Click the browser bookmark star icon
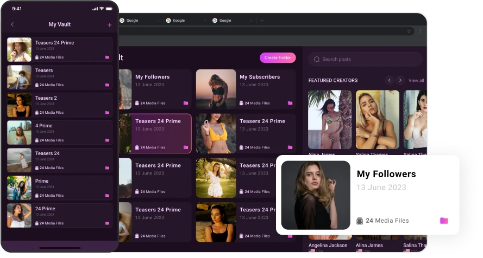The height and width of the screenshot is (258, 483). click(409, 31)
